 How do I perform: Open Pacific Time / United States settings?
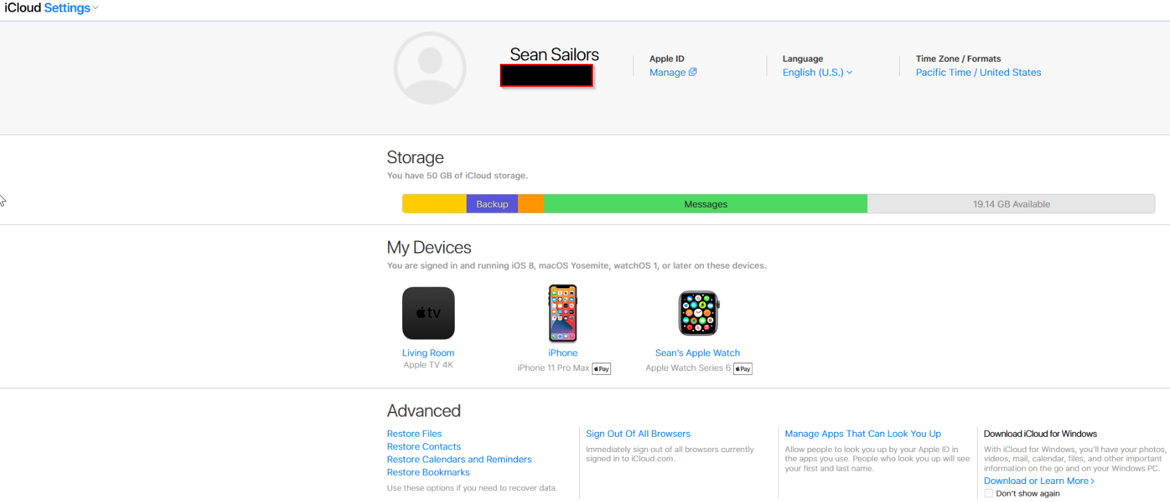coord(978,72)
